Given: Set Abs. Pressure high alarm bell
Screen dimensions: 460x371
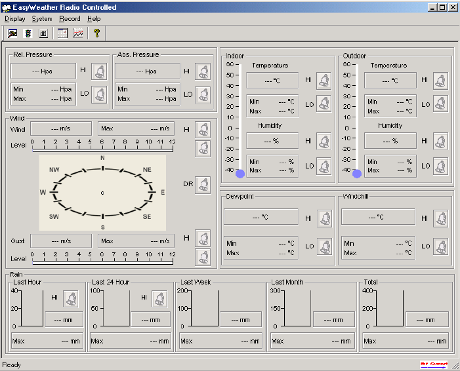Looking at the screenshot, I should [x=203, y=71].
